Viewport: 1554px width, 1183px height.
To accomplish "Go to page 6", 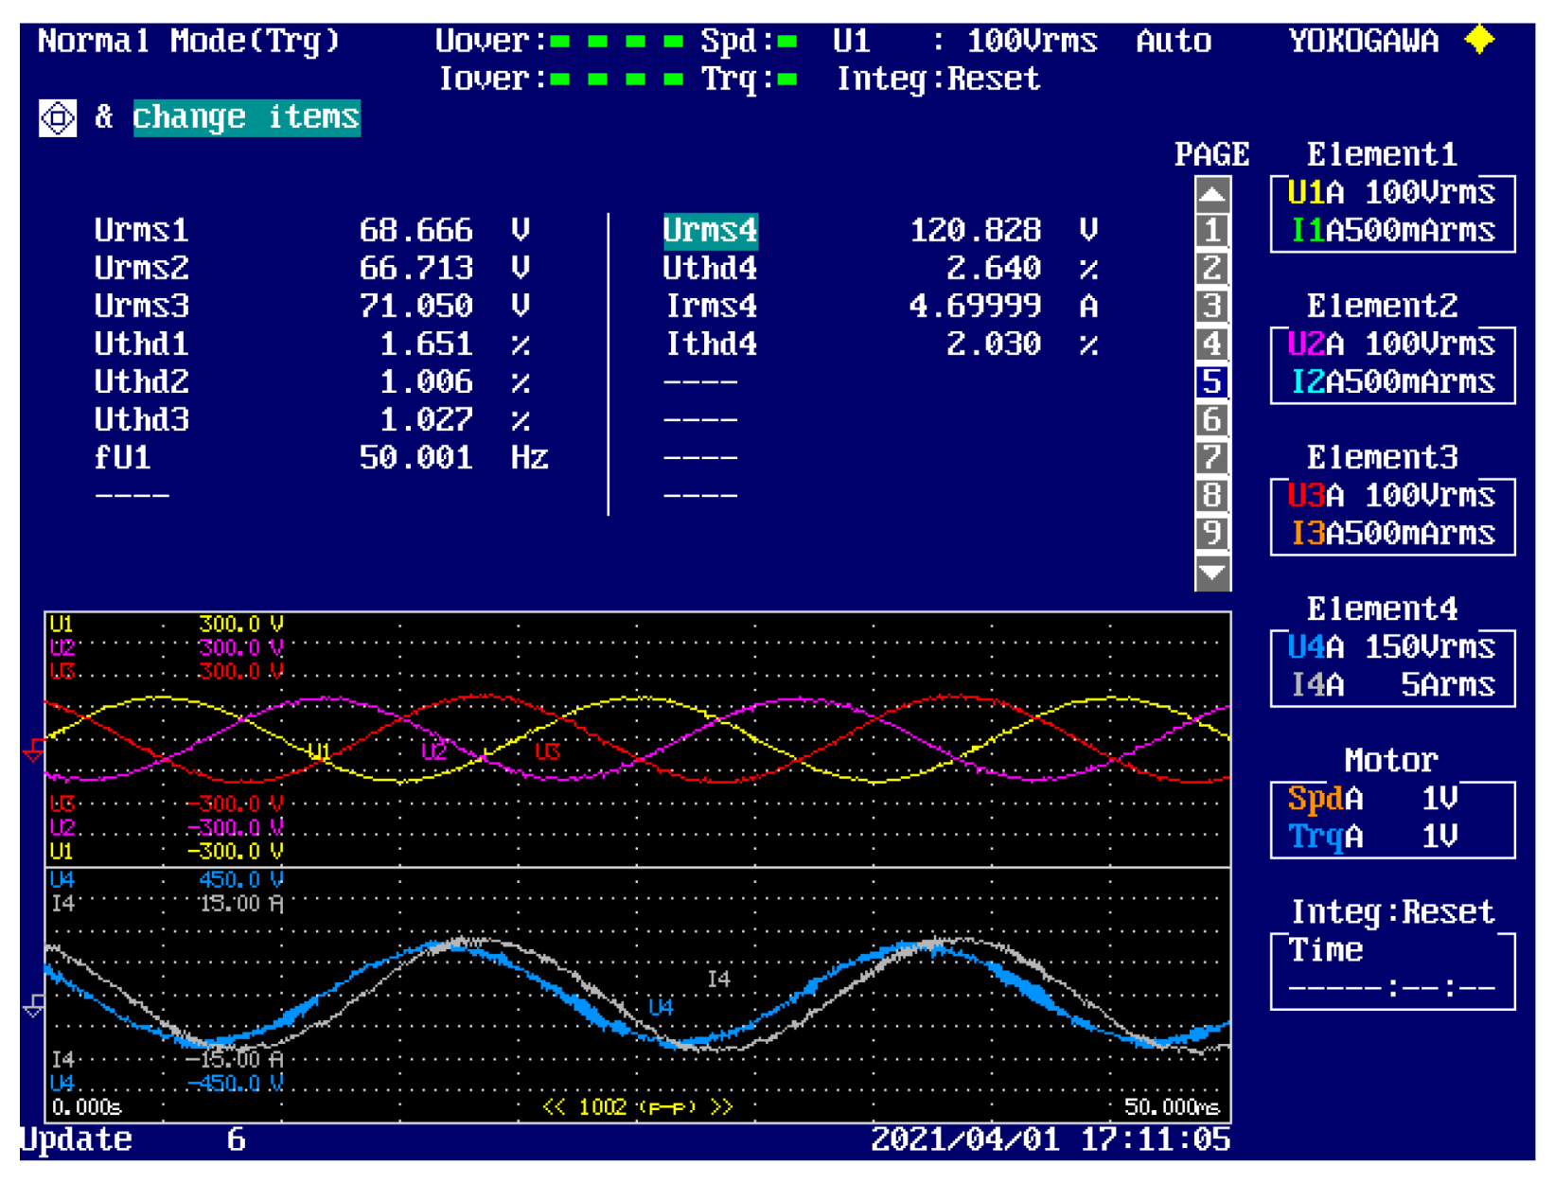I will 1212,420.
